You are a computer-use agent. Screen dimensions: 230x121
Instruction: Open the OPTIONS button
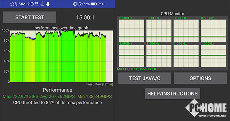(x=200, y=78)
